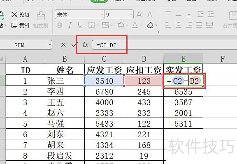
Task: Apply the font color A
Action: [x=135, y=25]
